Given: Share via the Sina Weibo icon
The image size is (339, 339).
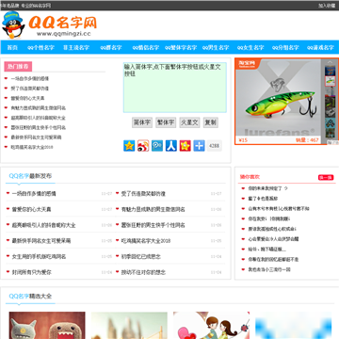Looking at the screenshot, I should point(143,146).
